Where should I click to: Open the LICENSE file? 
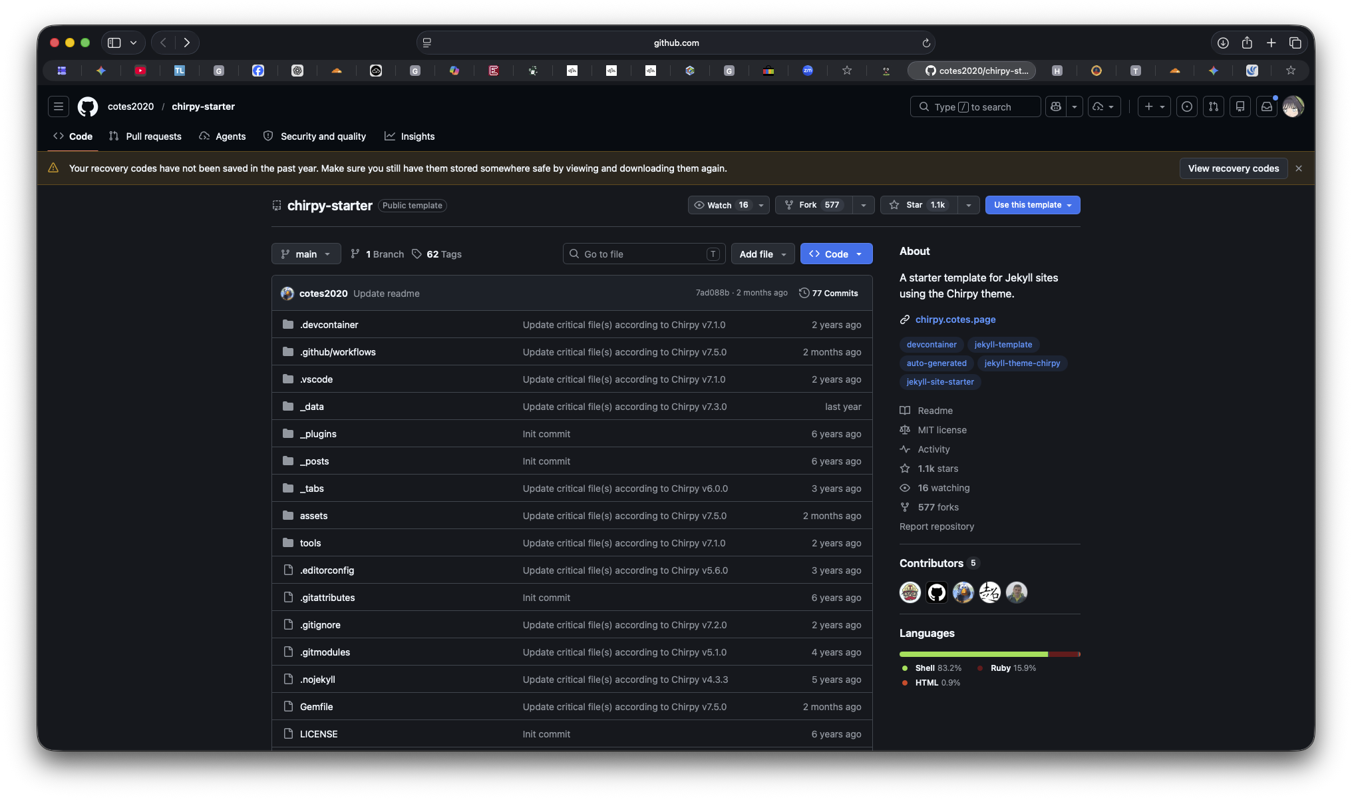tap(319, 734)
